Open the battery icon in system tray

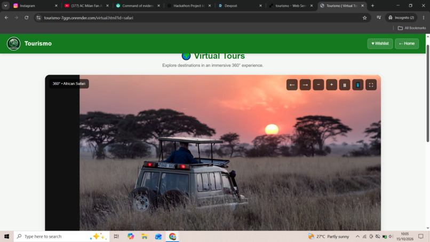click(x=385, y=237)
